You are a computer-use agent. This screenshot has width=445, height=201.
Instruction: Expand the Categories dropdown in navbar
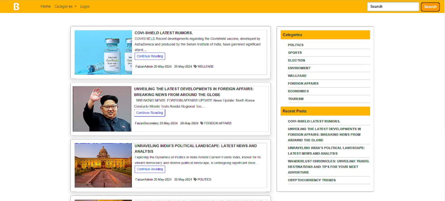65,6
